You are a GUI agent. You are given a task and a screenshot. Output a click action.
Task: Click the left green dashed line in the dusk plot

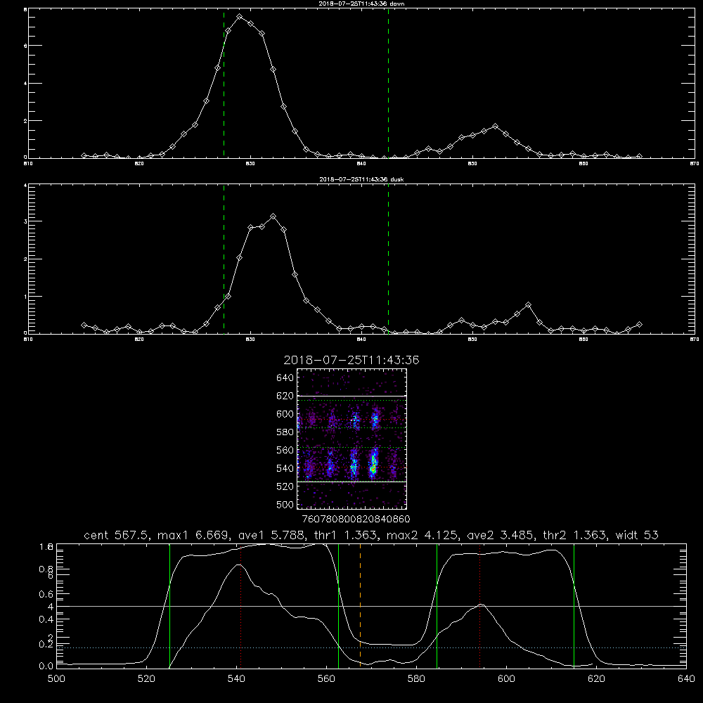coord(224,259)
